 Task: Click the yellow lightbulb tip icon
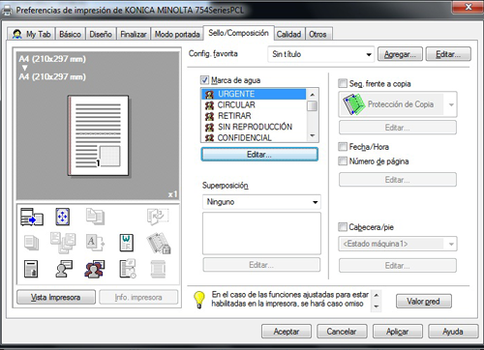[x=199, y=300]
